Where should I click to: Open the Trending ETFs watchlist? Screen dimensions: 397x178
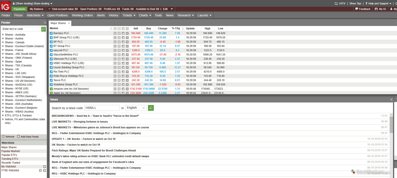coord(10,159)
